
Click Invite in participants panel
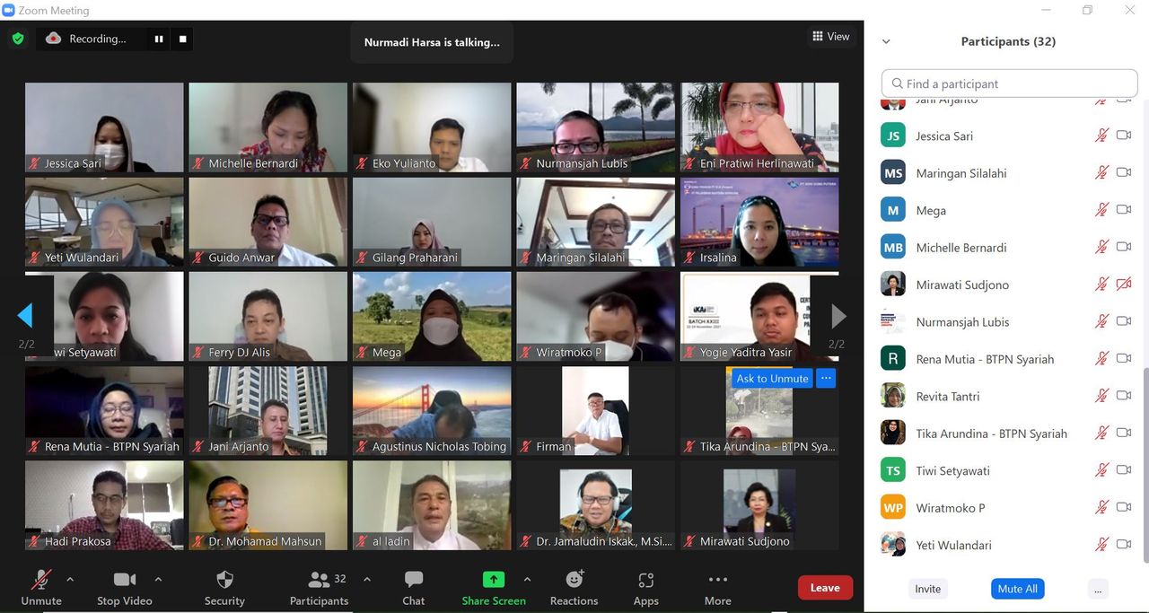(x=928, y=589)
